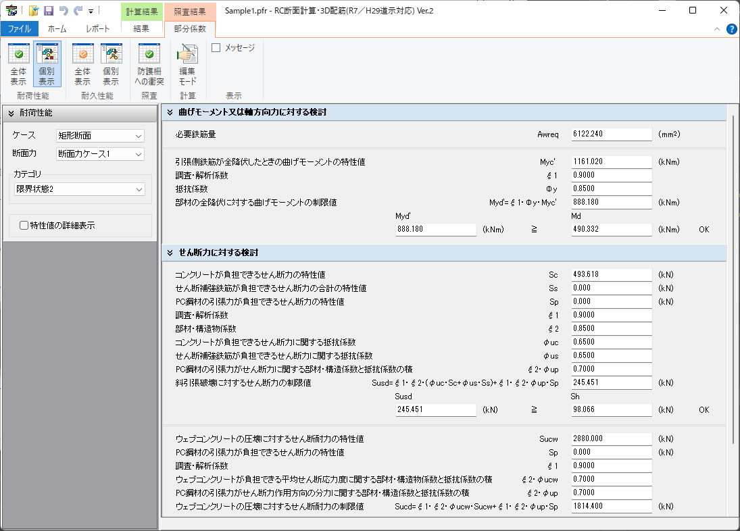Click the φuc value field 0.6500
The height and width of the screenshot is (531, 740).
tap(612, 342)
